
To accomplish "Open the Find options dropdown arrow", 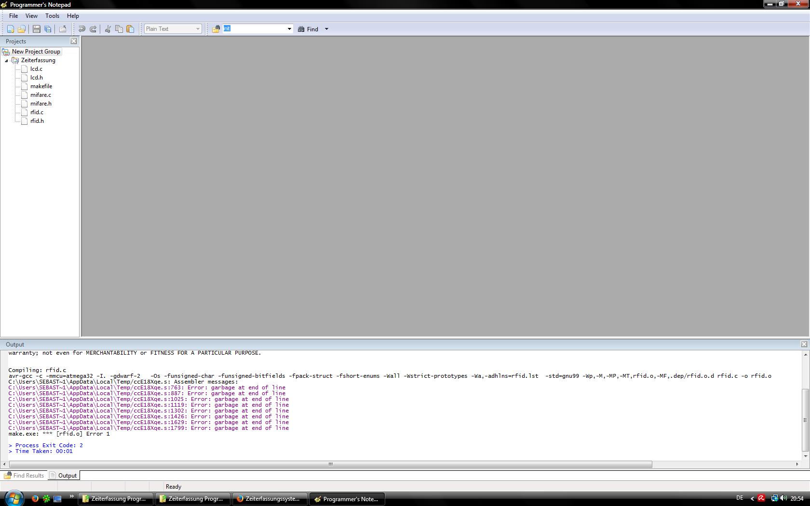I will (x=326, y=29).
